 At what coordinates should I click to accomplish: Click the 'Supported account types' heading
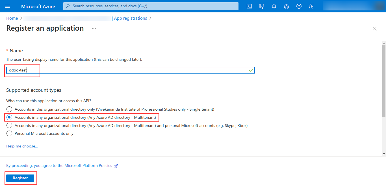34,90
